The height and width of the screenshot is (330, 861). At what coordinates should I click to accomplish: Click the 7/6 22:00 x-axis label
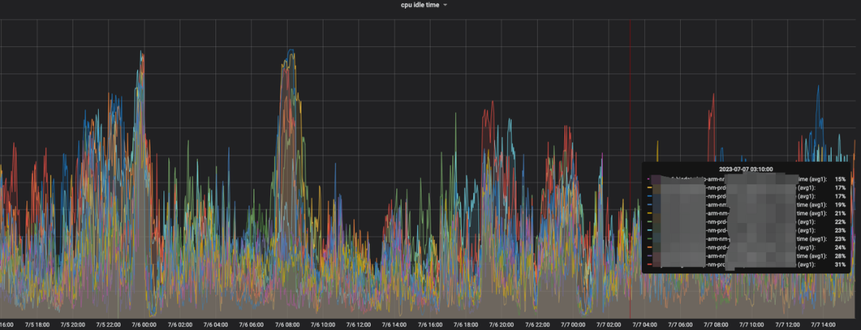[537, 324]
